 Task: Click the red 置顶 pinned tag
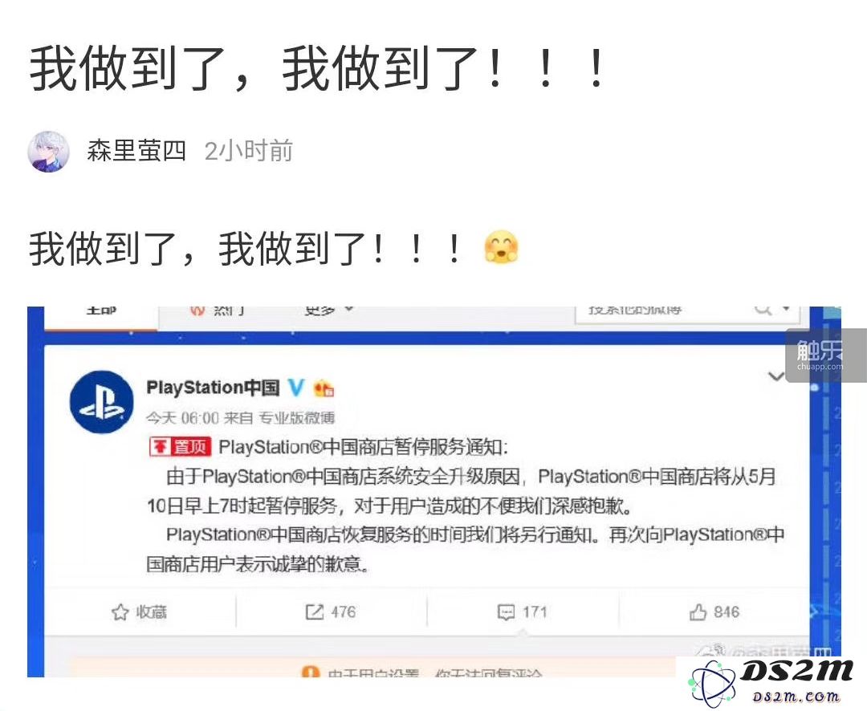click(x=181, y=447)
